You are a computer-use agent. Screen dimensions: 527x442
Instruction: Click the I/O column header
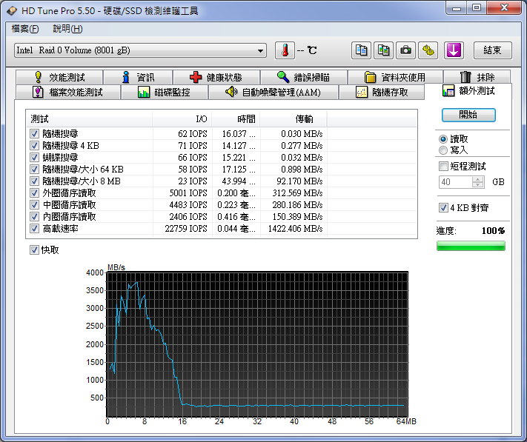pos(182,118)
